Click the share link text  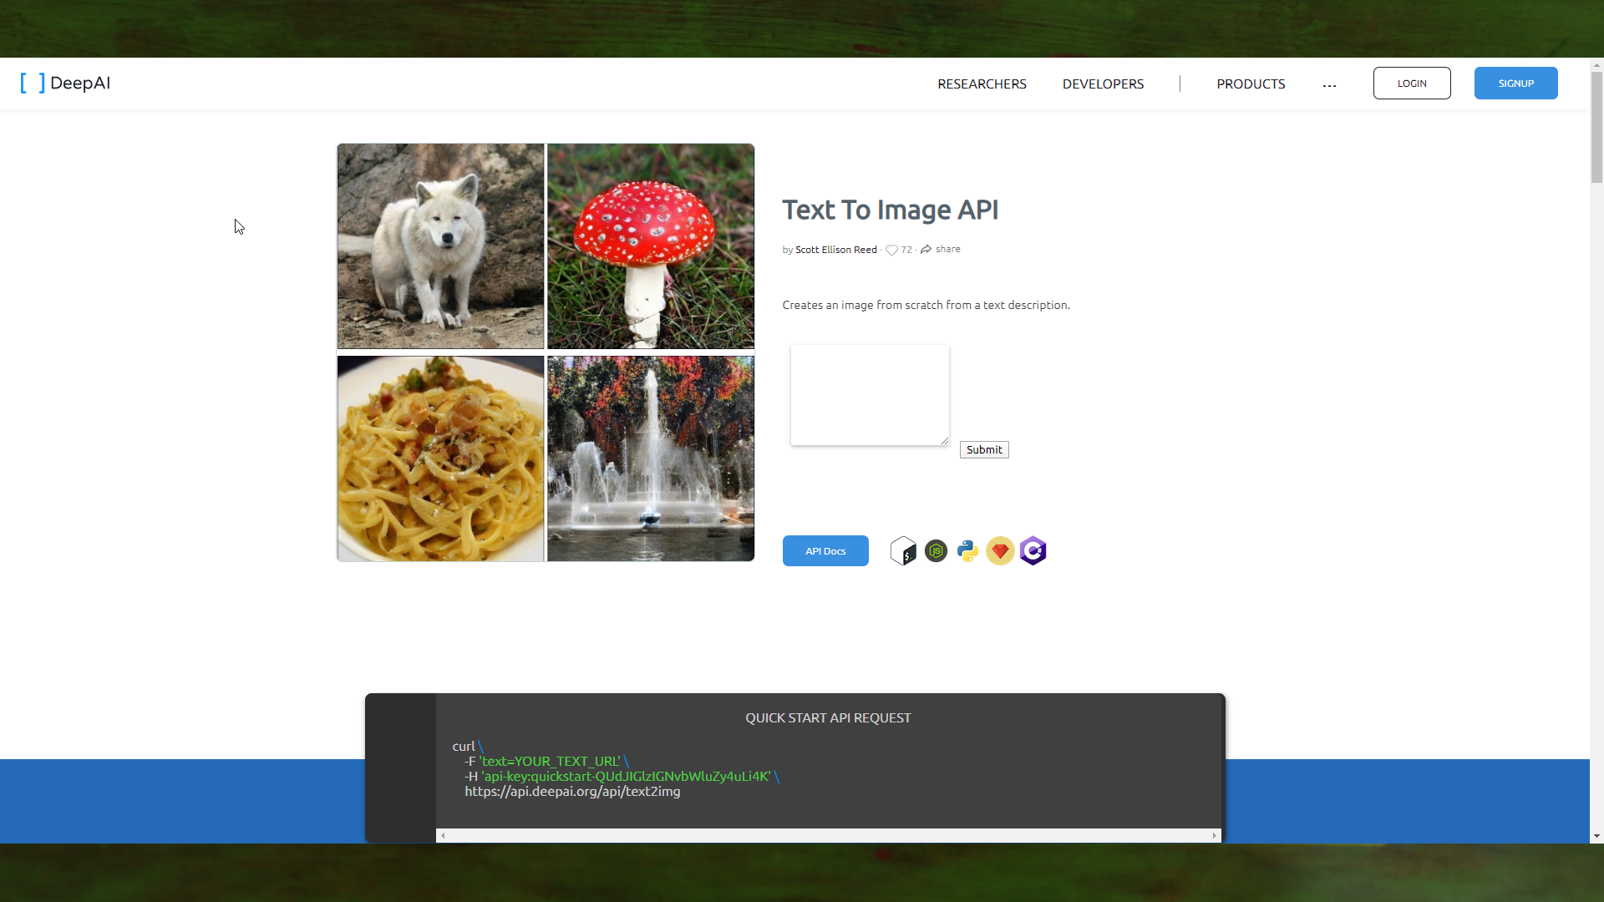(947, 249)
